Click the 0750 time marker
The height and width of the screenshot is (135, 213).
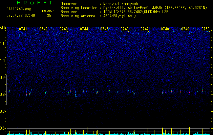(x=206, y=29)
